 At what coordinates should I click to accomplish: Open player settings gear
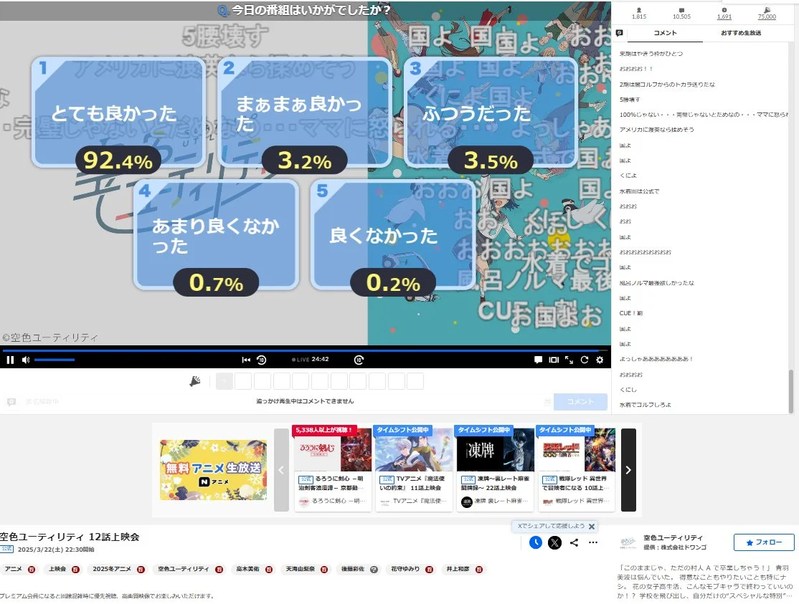600,360
